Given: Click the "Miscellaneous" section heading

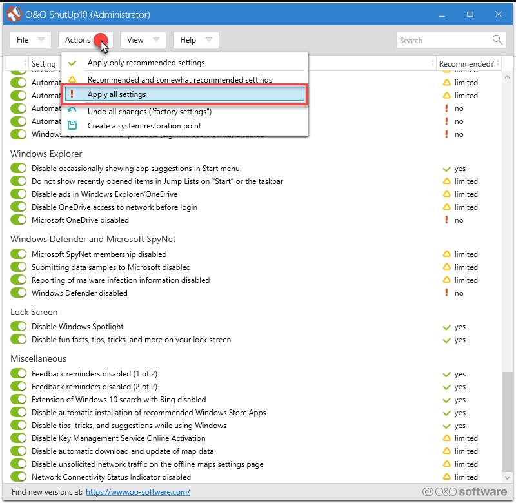Looking at the screenshot, I should point(39,358).
